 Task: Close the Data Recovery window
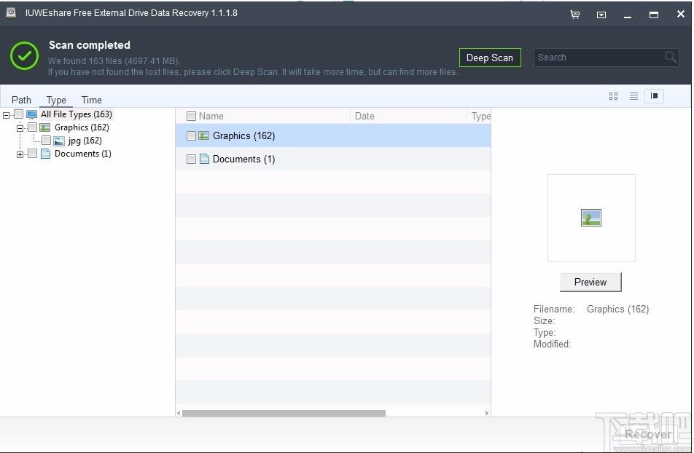[x=680, y=14]
